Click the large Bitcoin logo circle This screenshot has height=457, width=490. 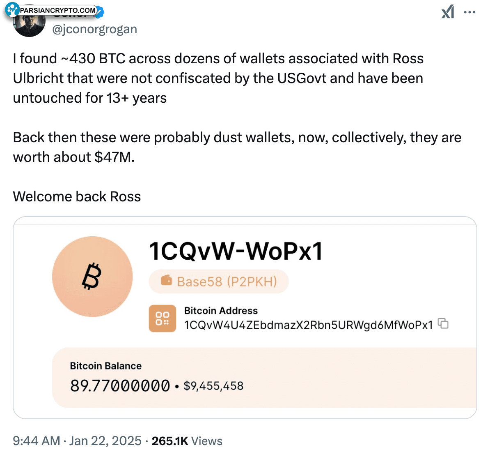pos(92,277)
